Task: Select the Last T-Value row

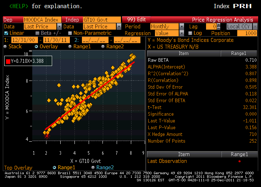Action: (202, 121)
